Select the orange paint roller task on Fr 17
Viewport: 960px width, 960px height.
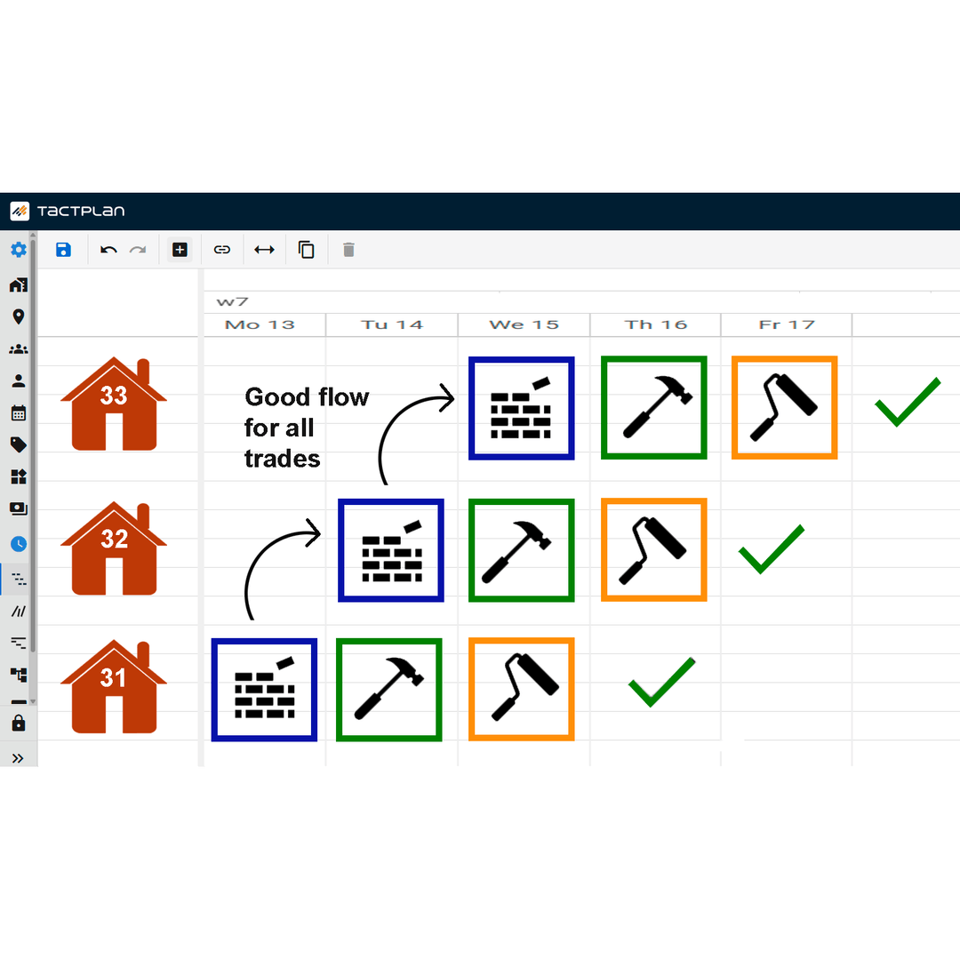784,407
